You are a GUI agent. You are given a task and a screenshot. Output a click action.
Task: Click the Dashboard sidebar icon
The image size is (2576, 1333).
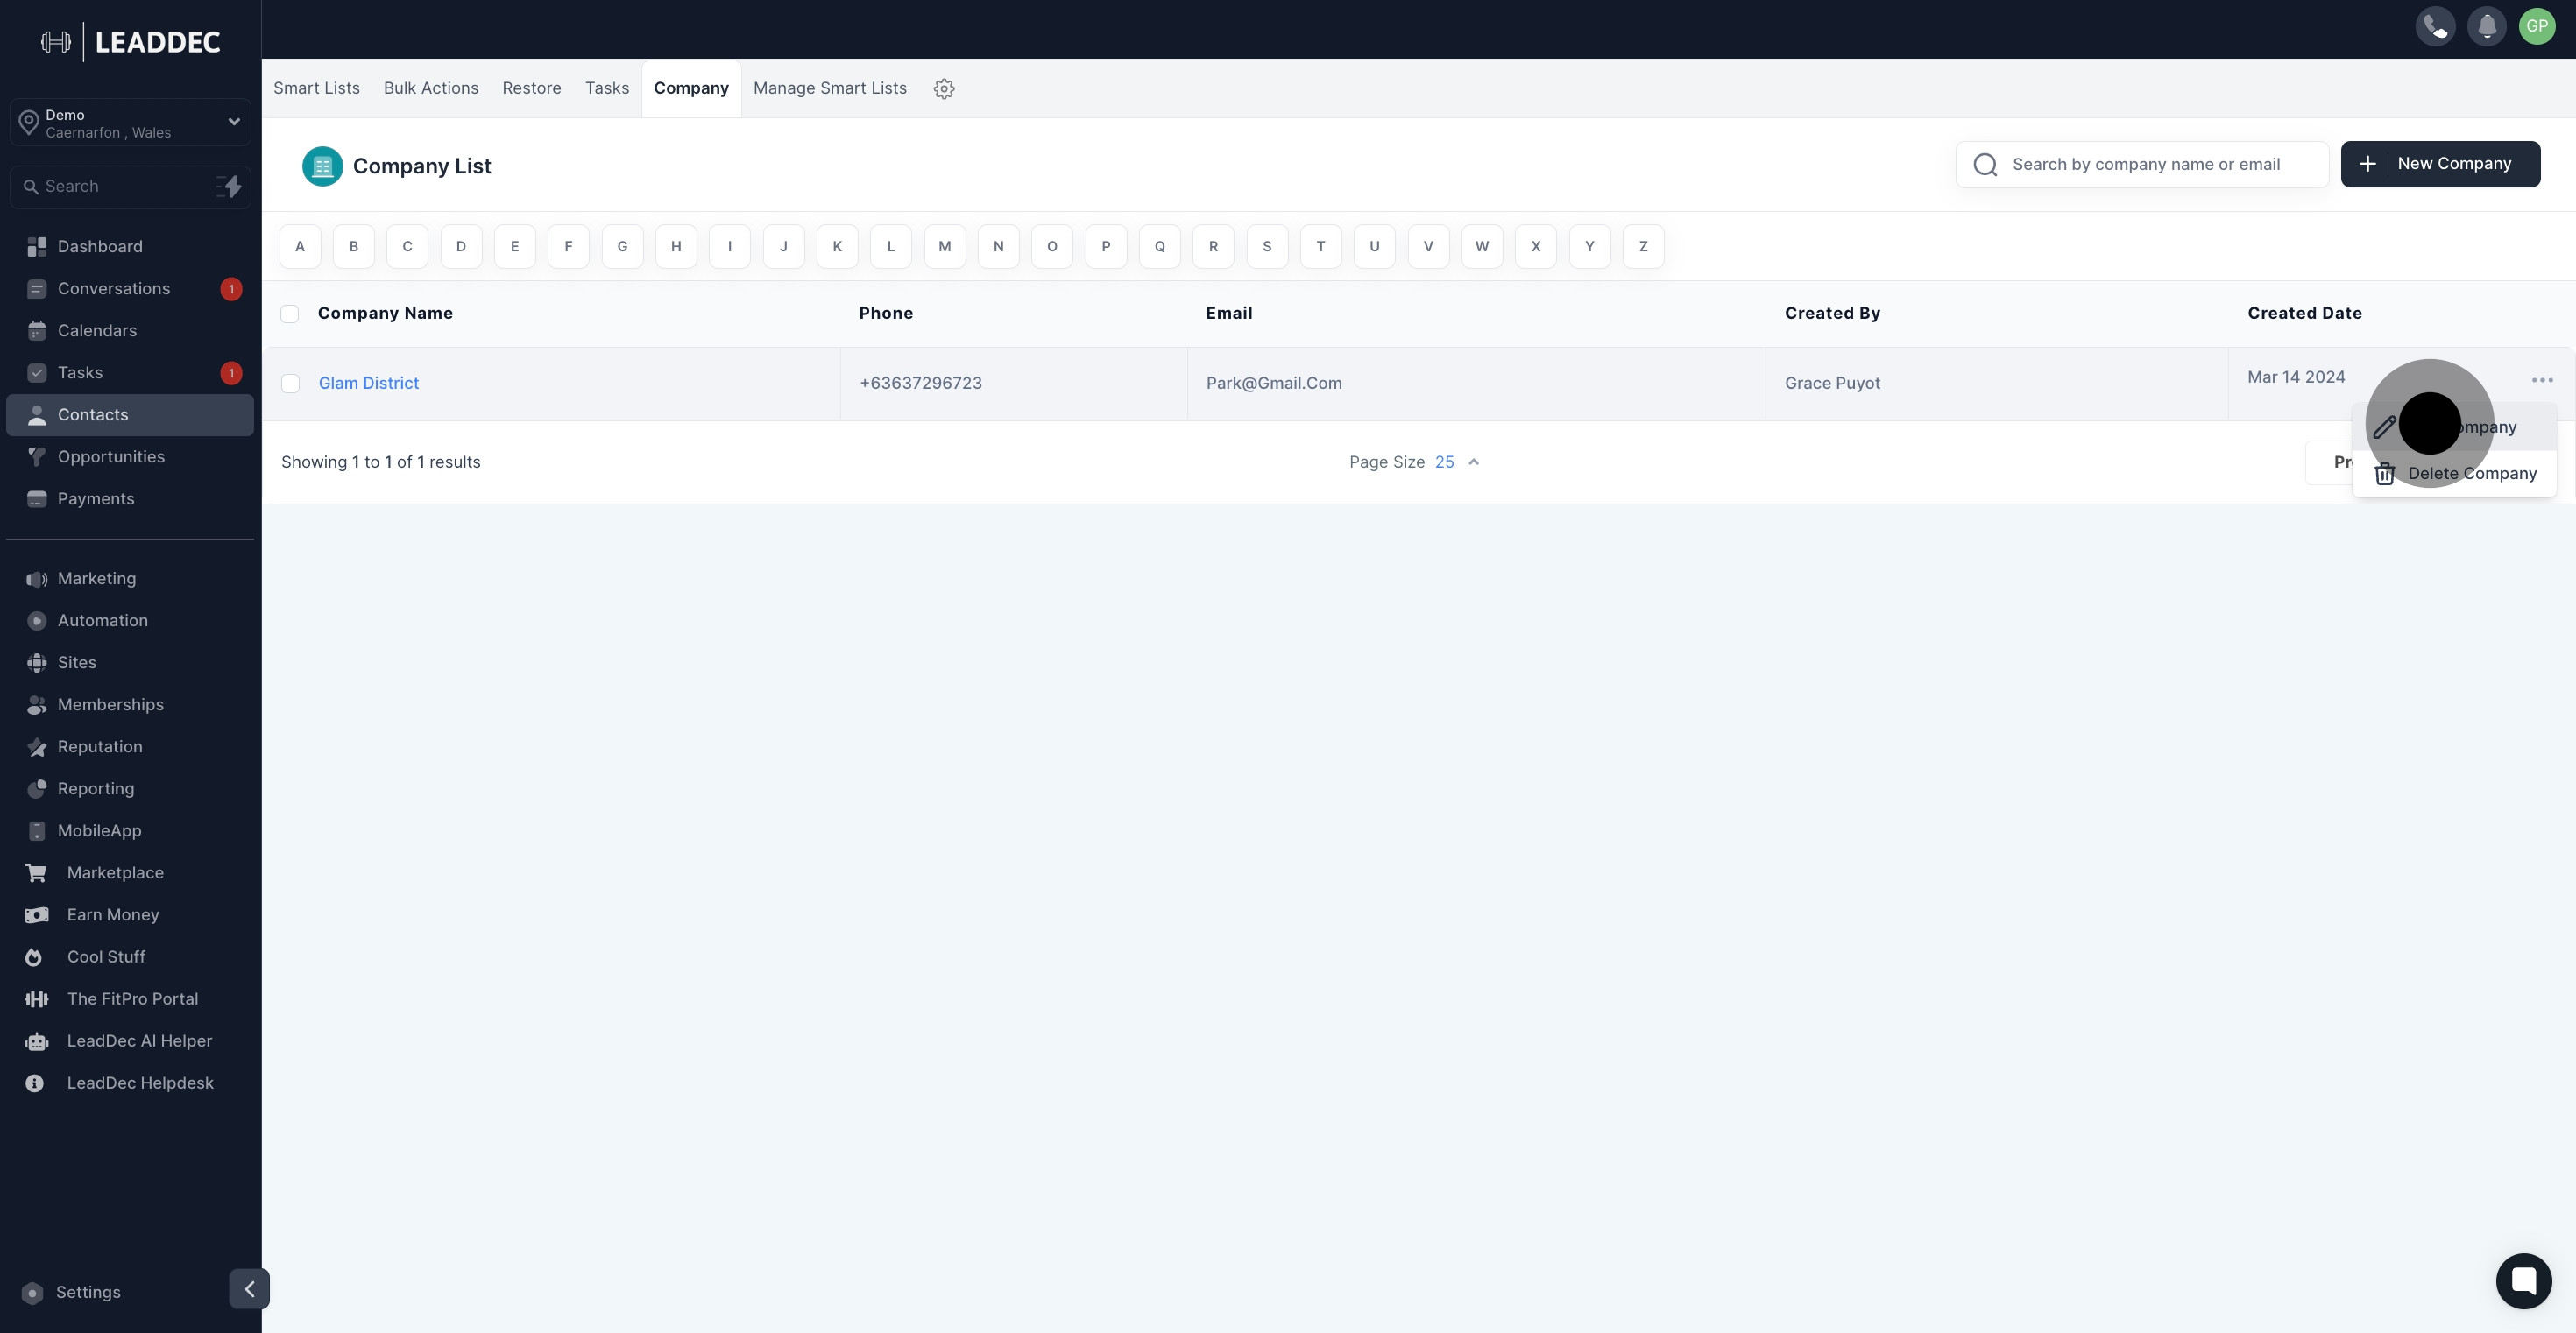[37, 247]
